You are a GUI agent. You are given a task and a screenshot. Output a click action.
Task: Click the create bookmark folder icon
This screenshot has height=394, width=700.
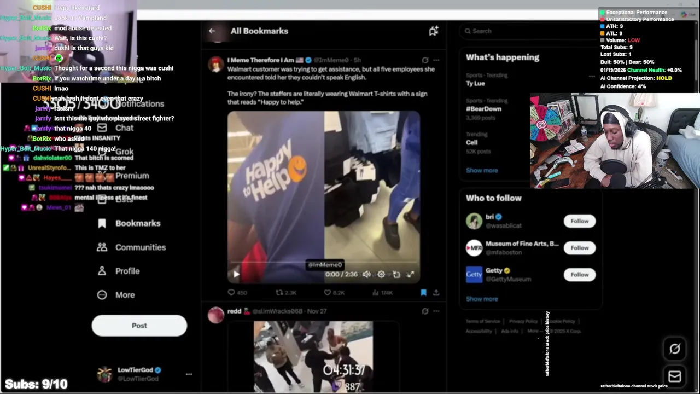click(x=434, y=31)
